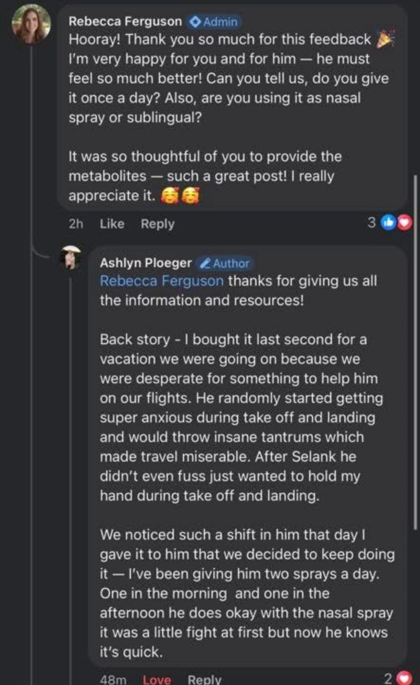Click heart reaction icon on Rebecca's comment
This screenshot has width=420, height=685.
click(403, 223)
